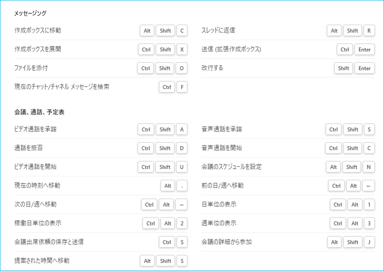Click the F key for メッセージを検索 shortcut
This screenshot has width=384, height=271.
click(x=182, y=87)
